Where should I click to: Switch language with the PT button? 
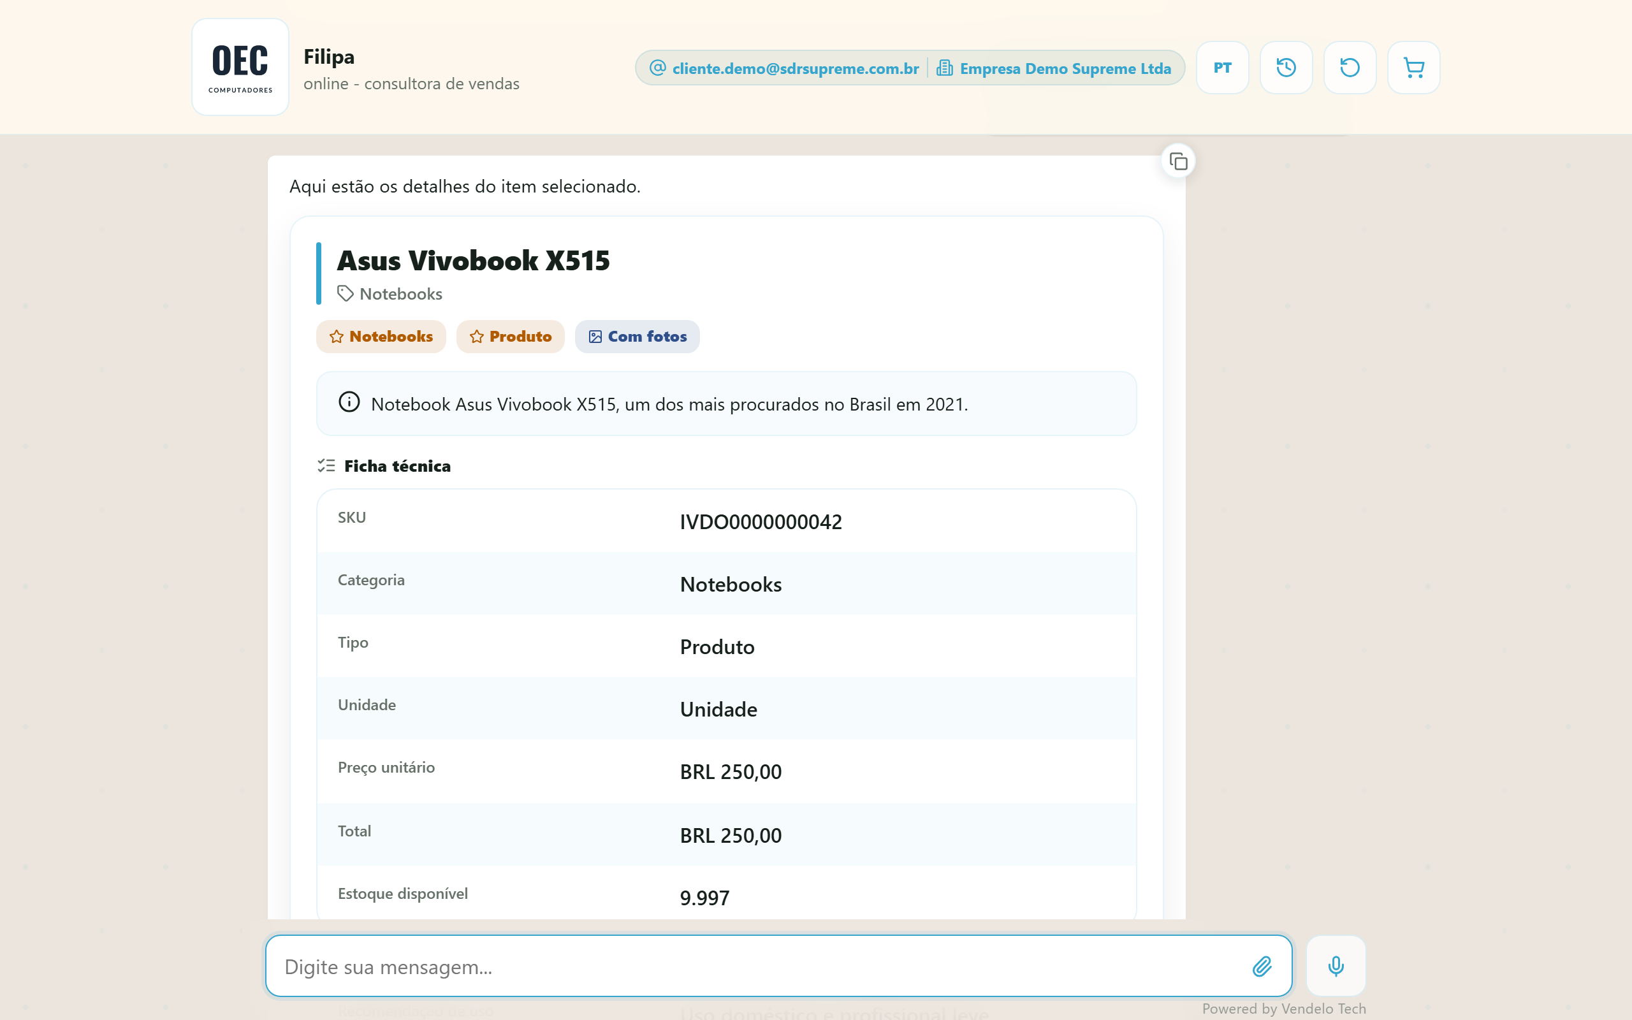tap(1222, 68)
